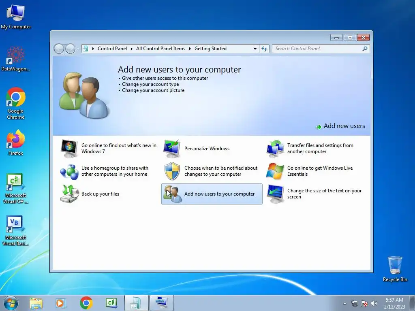Open recent pages dropdown beside navigation buttons
The image size is (415, 311).
pos(78,49)
